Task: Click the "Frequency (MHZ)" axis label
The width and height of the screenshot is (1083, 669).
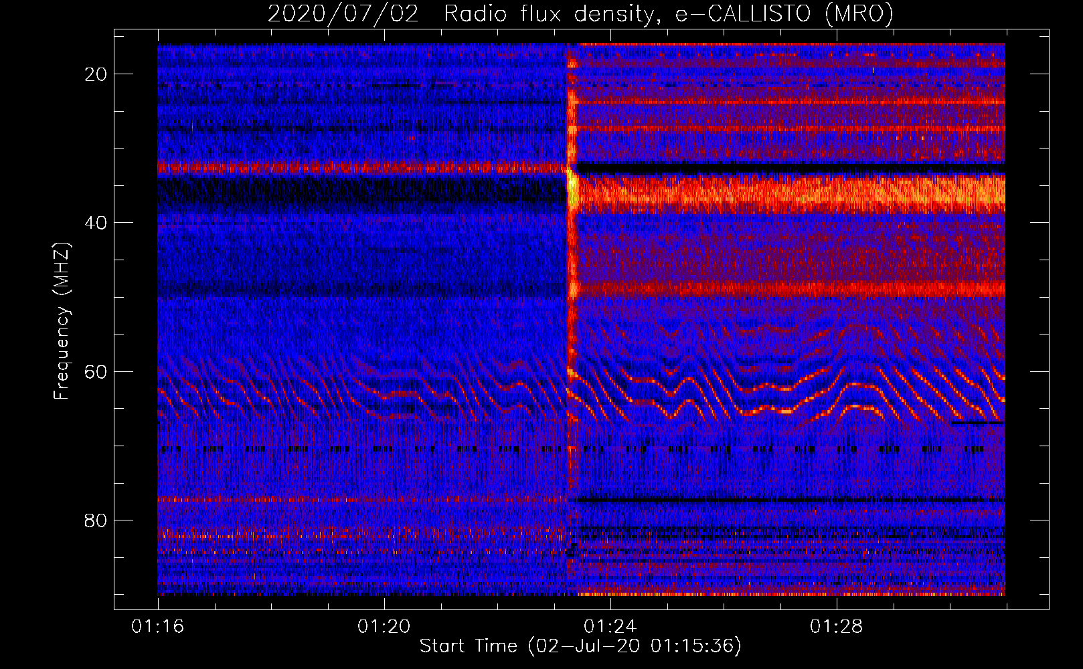Action: (62, 321)
